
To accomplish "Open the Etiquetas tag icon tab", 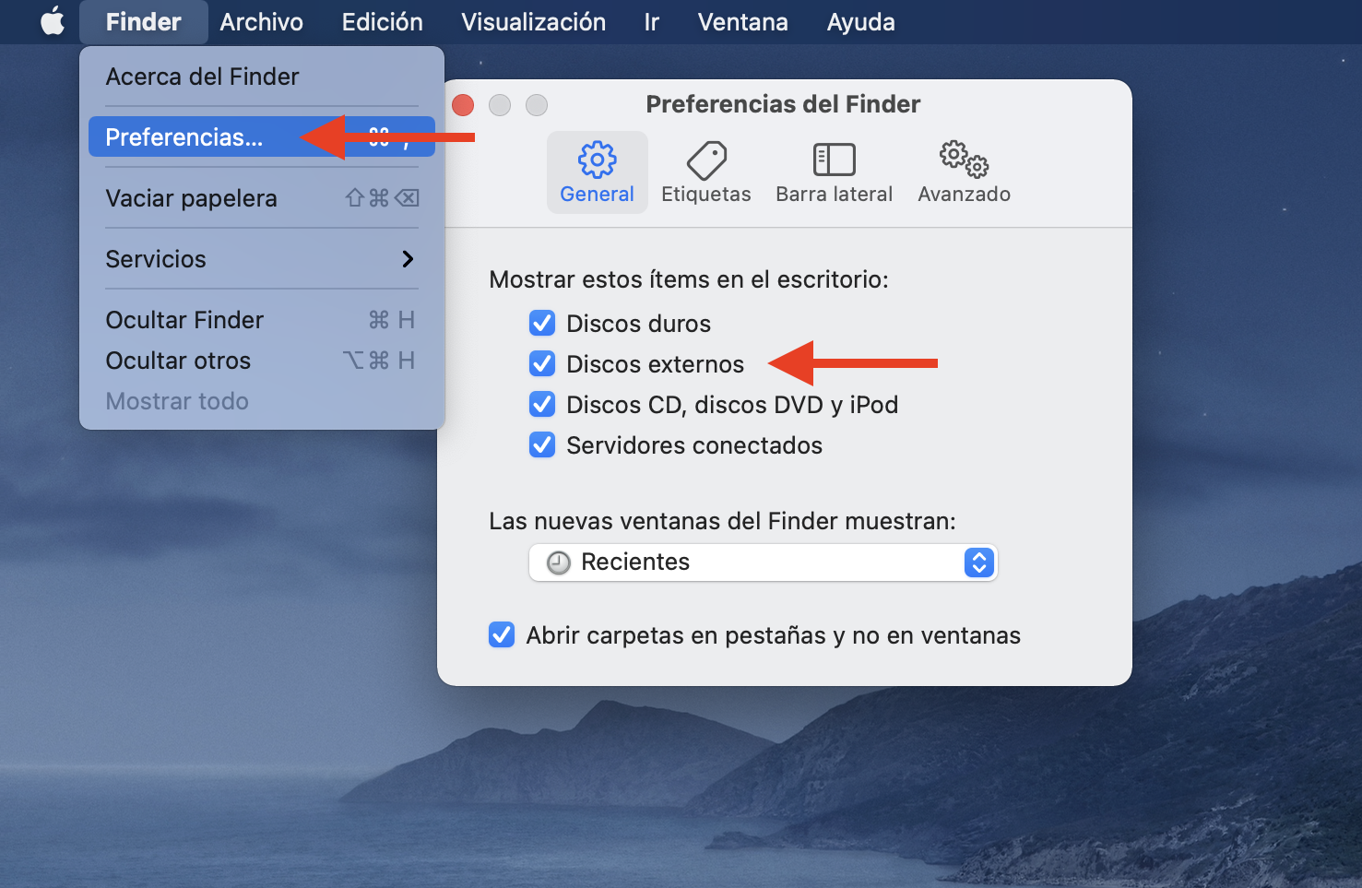I will [706, 172].
